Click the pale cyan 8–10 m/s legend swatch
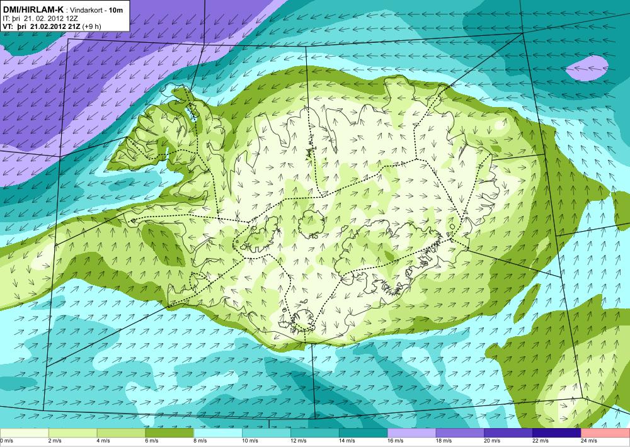This screenshot has height=447, width=630. coord(218,433)
